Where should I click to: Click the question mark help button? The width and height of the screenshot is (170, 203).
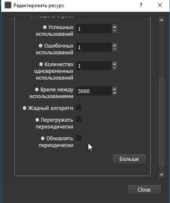coord(141,5)
